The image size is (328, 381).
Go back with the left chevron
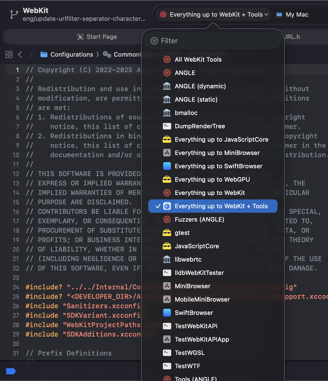coord(20,54)
